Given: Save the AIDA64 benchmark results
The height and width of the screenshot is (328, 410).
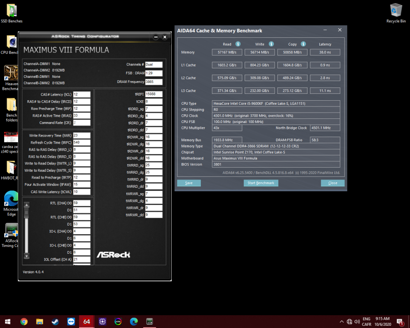Looking at the screenshot, I should pos(189,183).
